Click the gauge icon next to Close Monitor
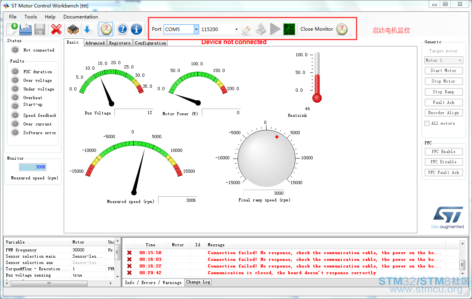 tap(342, 29)
